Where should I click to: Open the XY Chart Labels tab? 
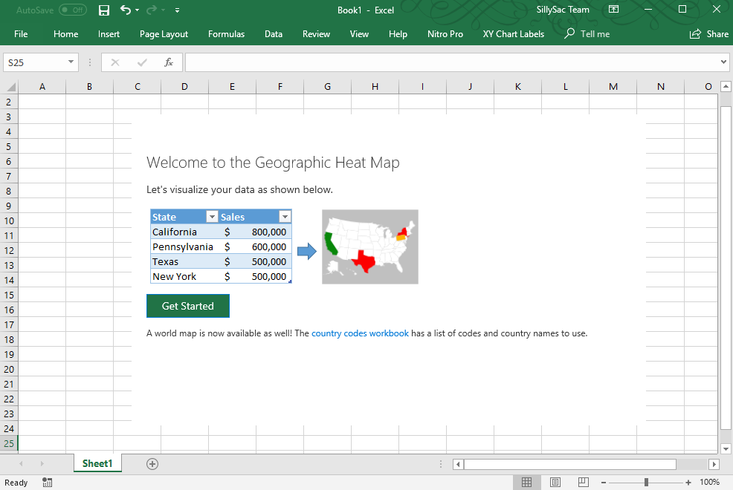(513, 34)
